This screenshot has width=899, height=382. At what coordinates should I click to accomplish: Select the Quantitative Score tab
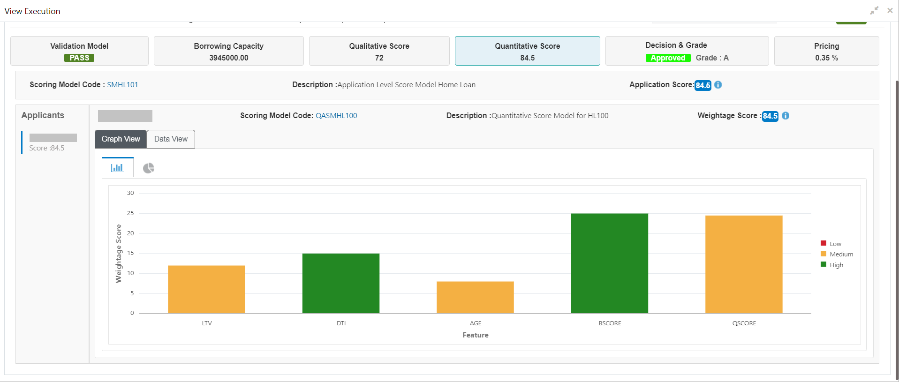tap(528, 51)
